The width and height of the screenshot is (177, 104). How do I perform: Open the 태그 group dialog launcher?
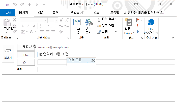coord(142,38)
